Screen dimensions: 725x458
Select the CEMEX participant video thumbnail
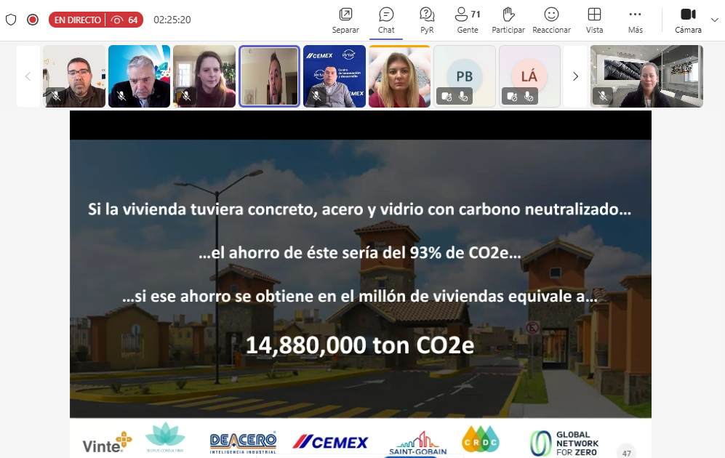[x=334, y=76]
